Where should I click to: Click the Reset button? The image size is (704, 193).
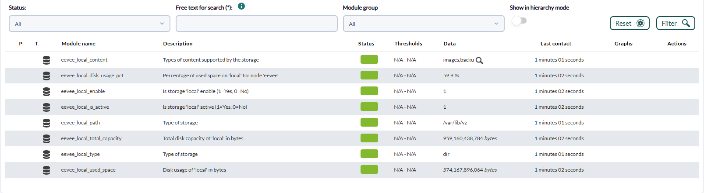(x=630, y=23)
